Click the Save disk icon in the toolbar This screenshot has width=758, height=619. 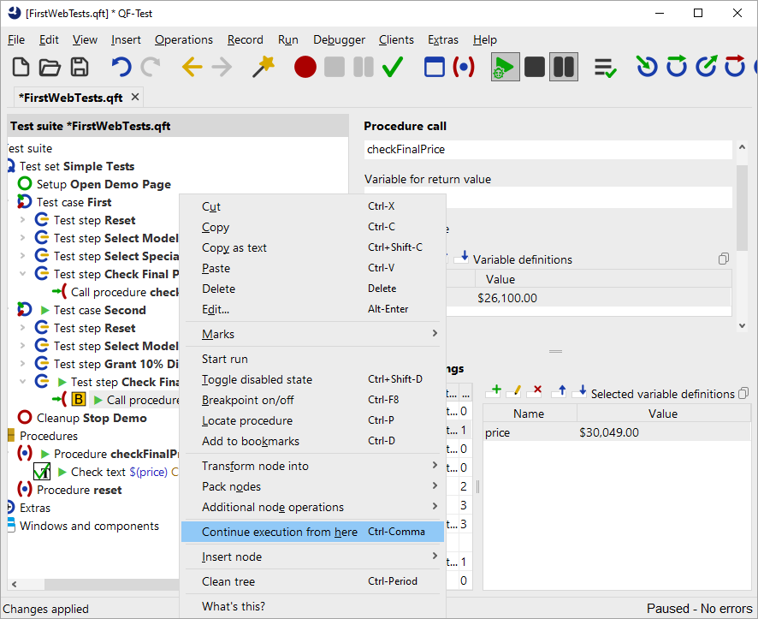pos(80,67)
